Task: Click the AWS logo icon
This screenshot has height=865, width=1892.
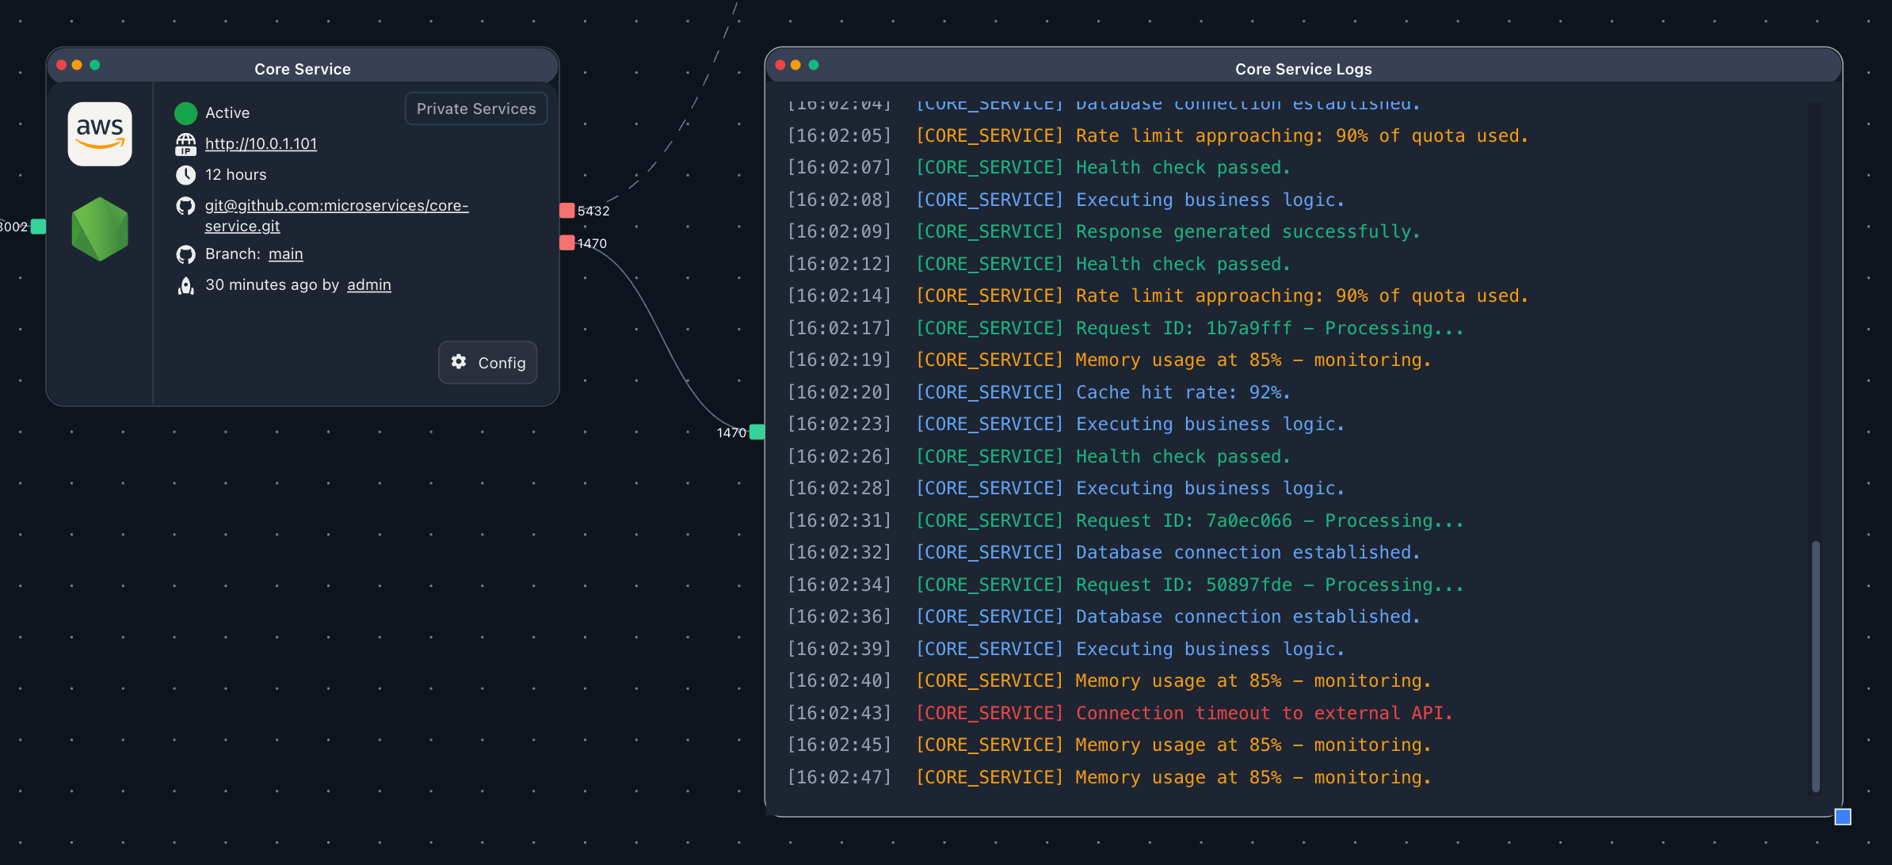Action: coord(100,134)
